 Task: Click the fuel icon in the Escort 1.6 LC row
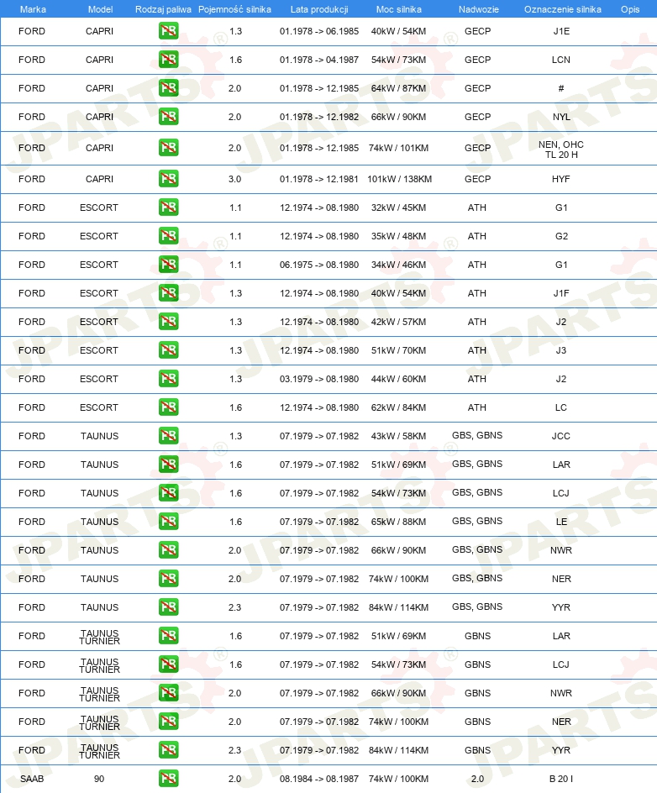[x=168, y=407]
